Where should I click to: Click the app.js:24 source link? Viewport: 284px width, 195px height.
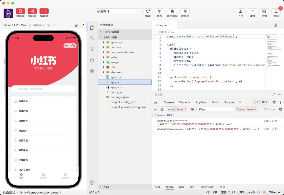(271, 121)
